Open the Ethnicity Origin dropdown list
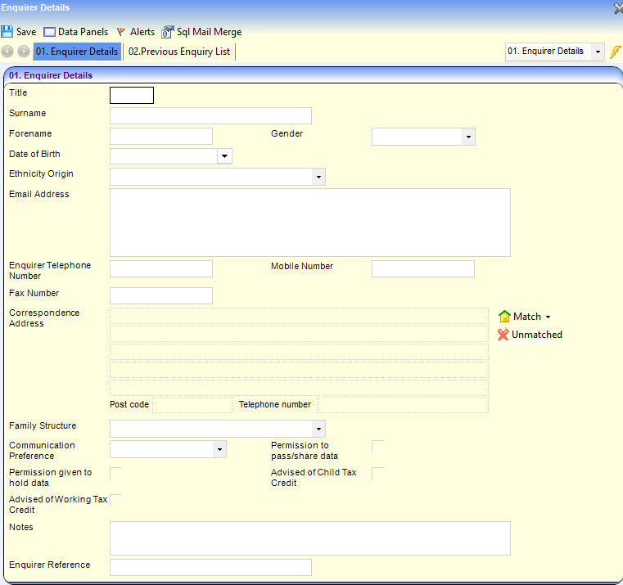Image resolution: width=623 pixels, height=585 pixels. pyautogui.click(x=318, y=178)
